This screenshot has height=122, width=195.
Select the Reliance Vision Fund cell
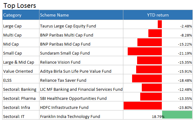pyautogui.click(x=81, y=61)
